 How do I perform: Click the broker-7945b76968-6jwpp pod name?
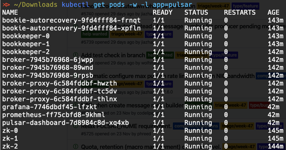click(x=48, y=60)
